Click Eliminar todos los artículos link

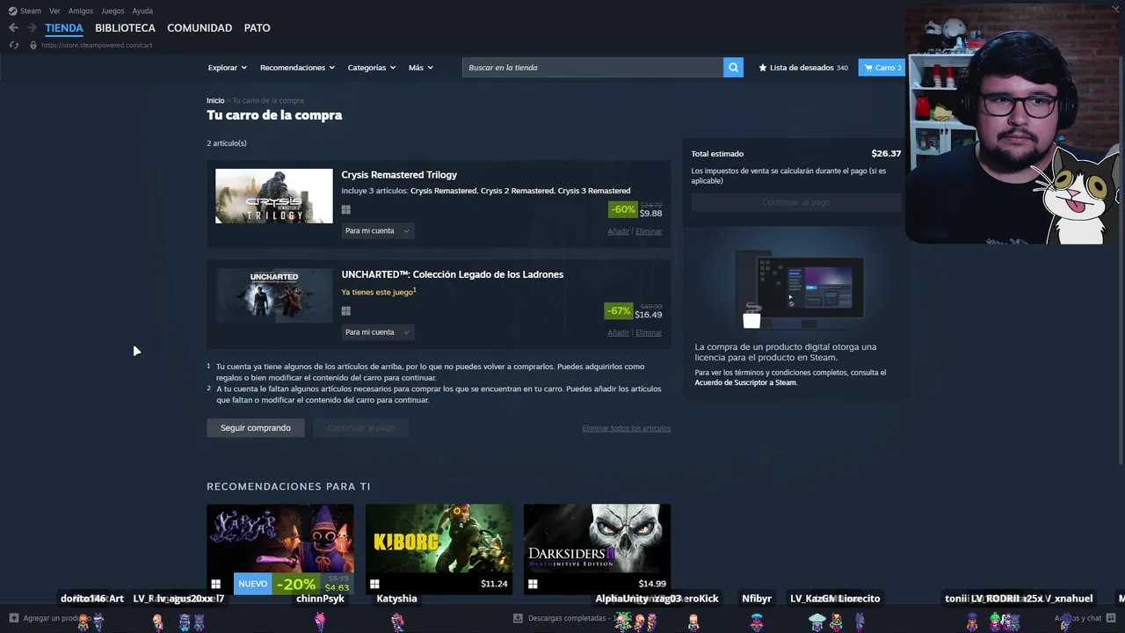(x=626, y=428)
